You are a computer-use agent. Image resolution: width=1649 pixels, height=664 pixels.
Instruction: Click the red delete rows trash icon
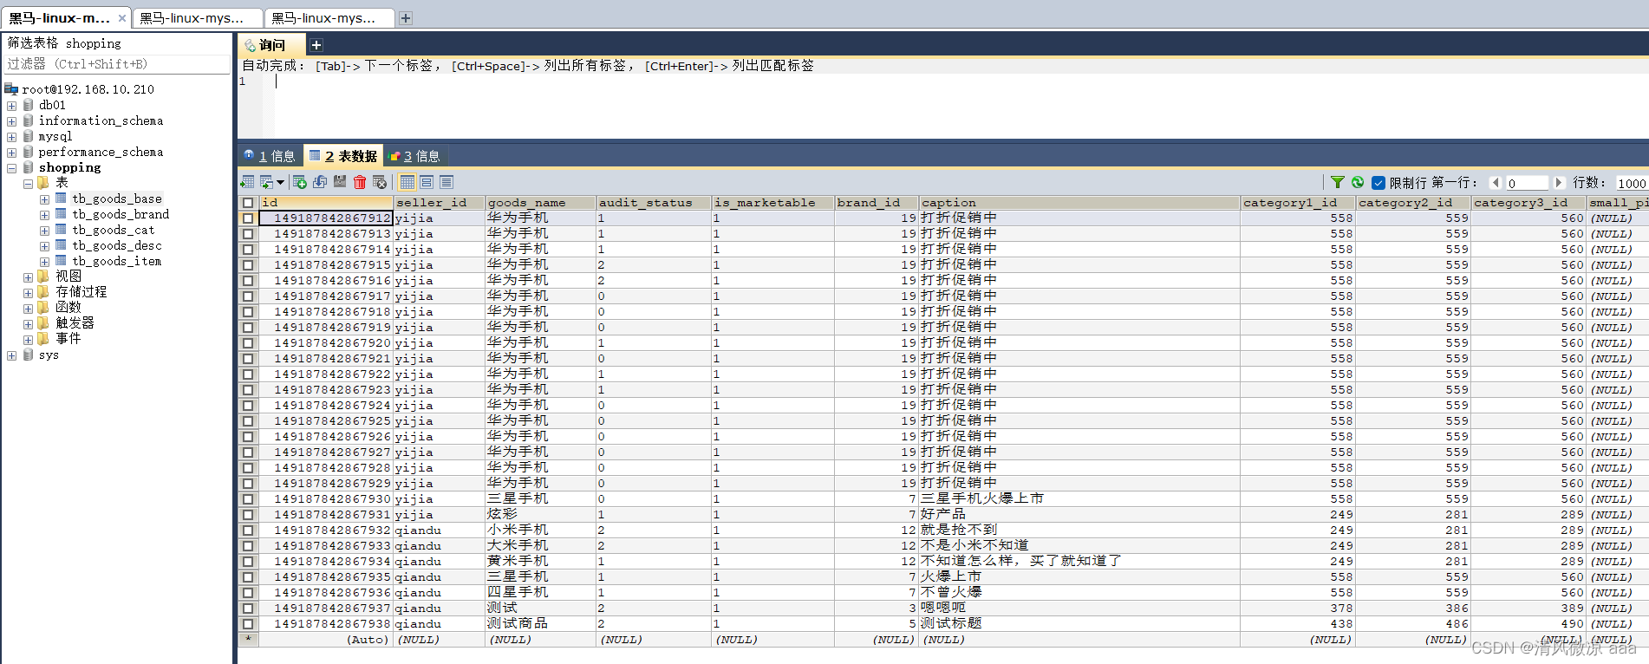pyautogui.click(x=360, y=182)
